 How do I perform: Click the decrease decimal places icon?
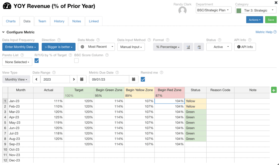(x=199, y=47)
